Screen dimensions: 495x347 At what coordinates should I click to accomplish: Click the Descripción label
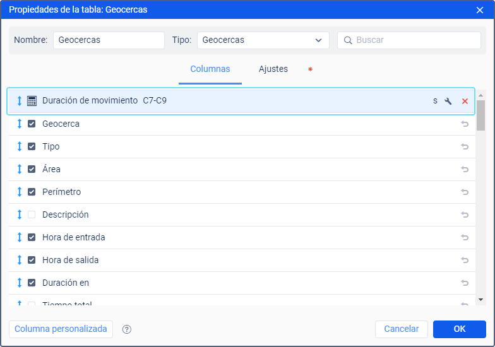pos(66,215)
